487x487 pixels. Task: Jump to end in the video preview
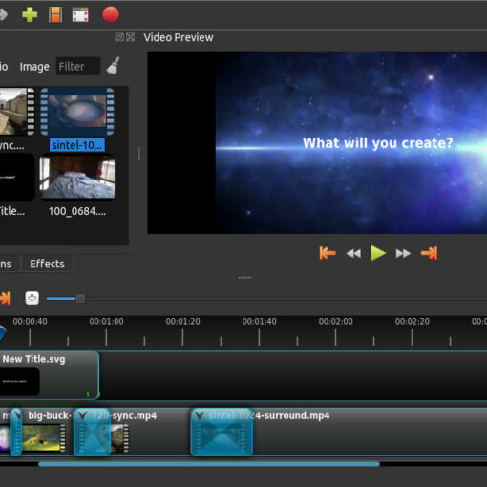[x=429, y=253]
